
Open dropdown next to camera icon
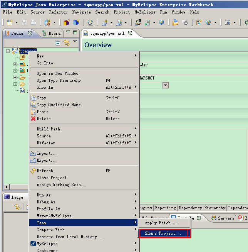(235, 23)
